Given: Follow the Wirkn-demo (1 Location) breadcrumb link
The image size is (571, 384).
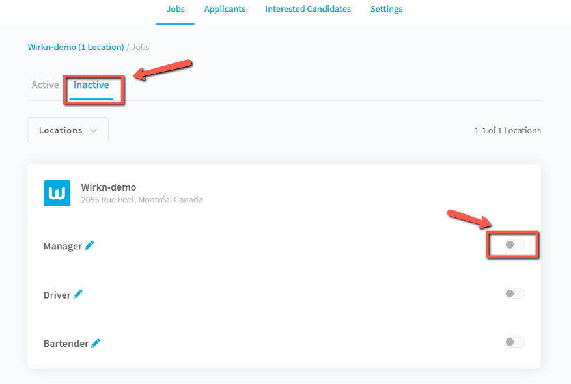Looking at the screenshot, I should click(76, 47).
